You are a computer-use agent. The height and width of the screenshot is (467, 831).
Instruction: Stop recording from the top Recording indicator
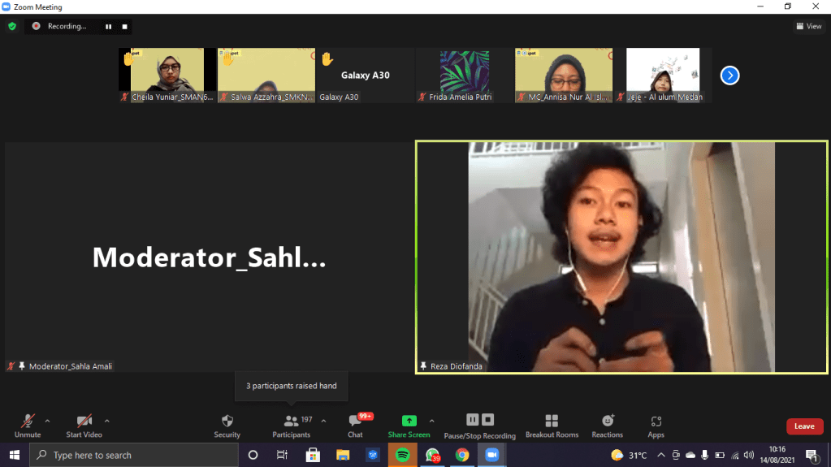coord(124,26)
